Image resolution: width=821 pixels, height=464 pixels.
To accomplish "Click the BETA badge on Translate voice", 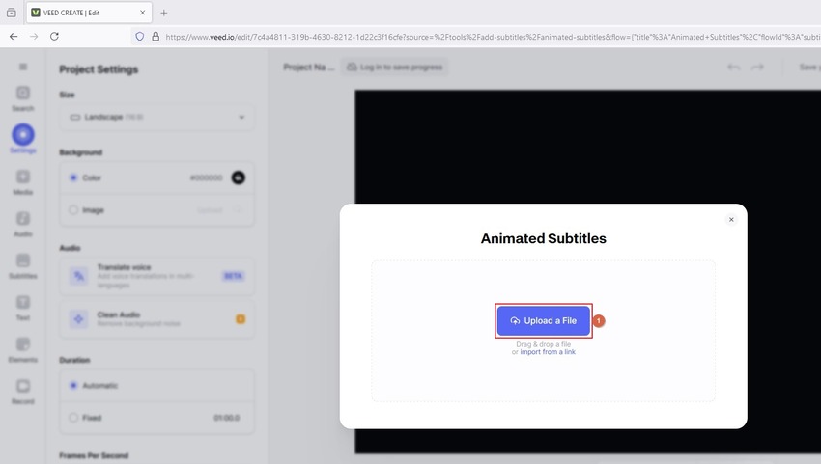I will coord(233,276).
